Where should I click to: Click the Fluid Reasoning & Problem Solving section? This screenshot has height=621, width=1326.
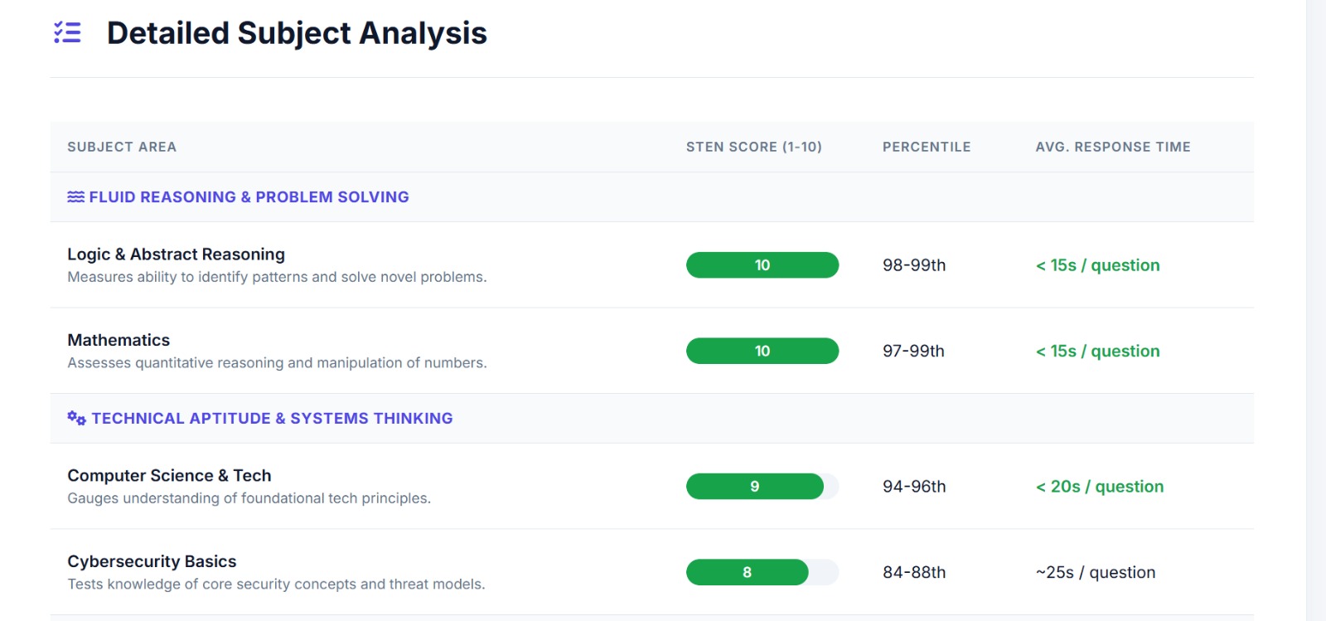click(249, 197)
